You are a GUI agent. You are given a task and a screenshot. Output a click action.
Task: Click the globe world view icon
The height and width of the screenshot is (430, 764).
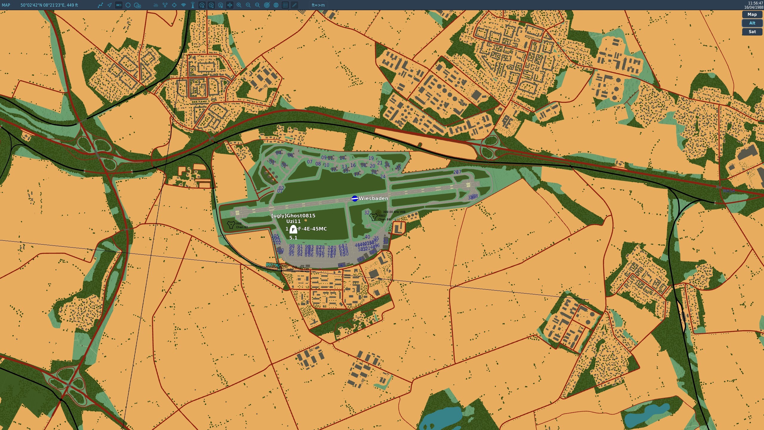coord(276,5)
